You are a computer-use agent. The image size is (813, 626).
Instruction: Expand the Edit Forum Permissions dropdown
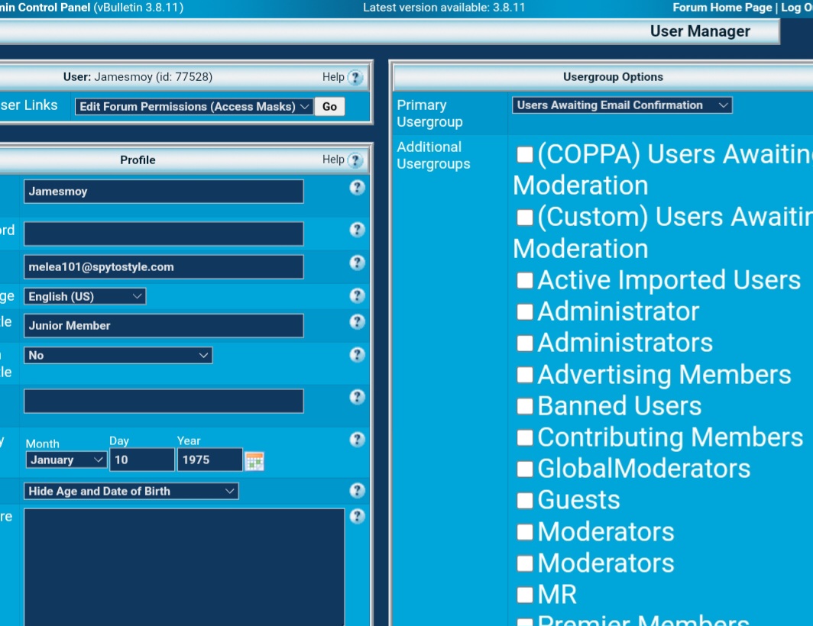tap(194, 107)
